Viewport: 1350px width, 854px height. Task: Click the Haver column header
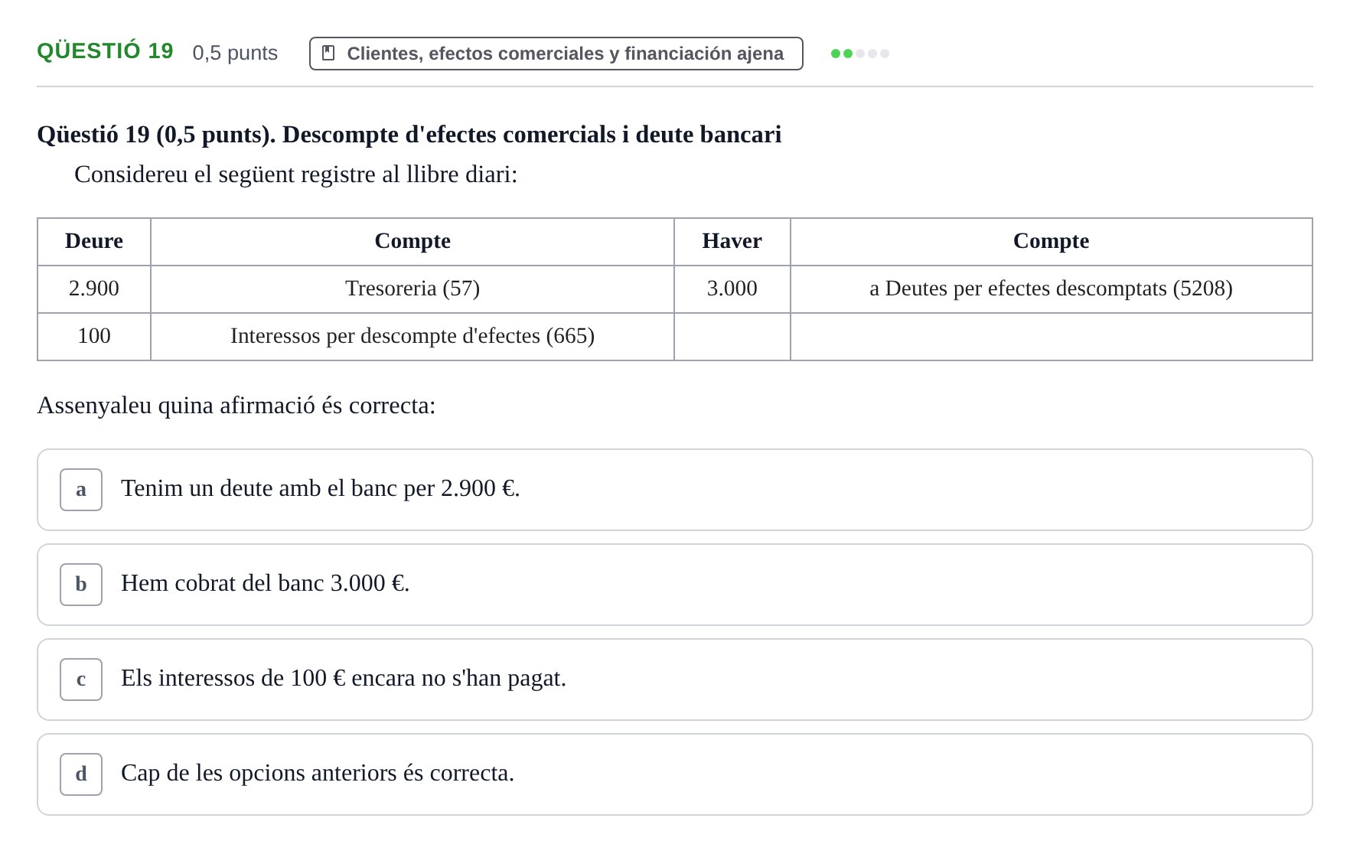click(x=732, y=241)
